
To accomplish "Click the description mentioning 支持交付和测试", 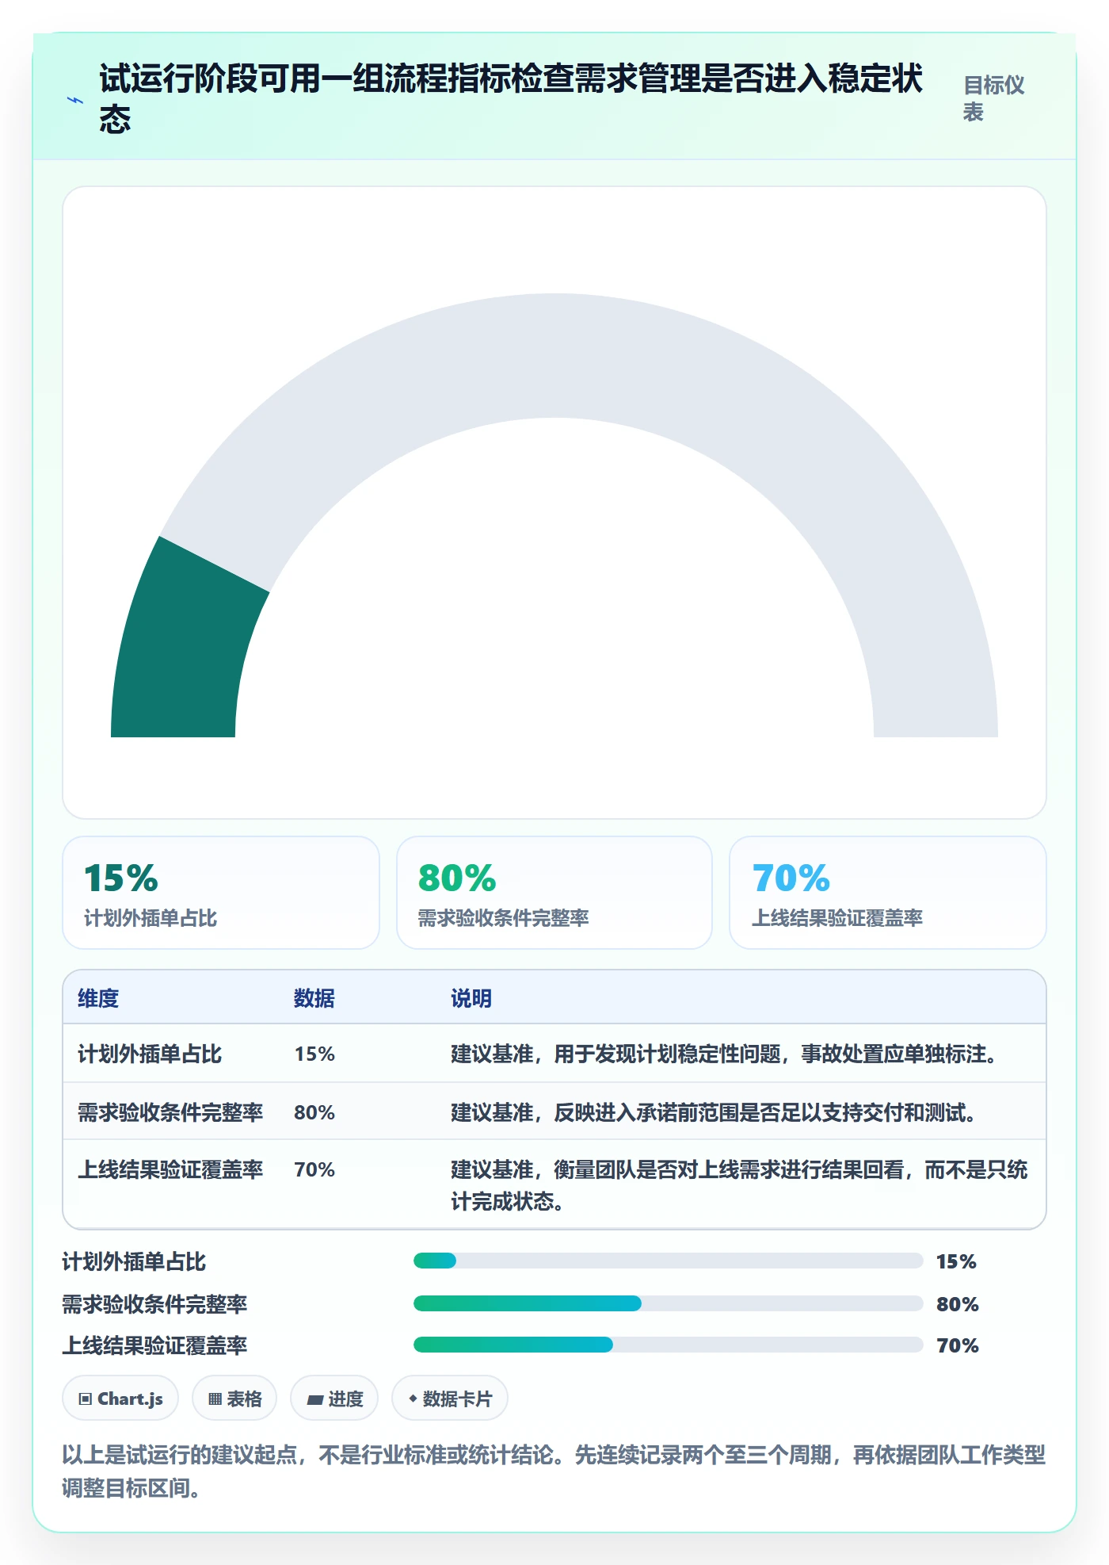I will [x=714, y=1112].
